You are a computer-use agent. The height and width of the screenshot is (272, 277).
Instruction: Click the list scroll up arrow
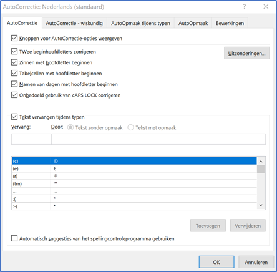pyautogui.click(x=261, y=161)
